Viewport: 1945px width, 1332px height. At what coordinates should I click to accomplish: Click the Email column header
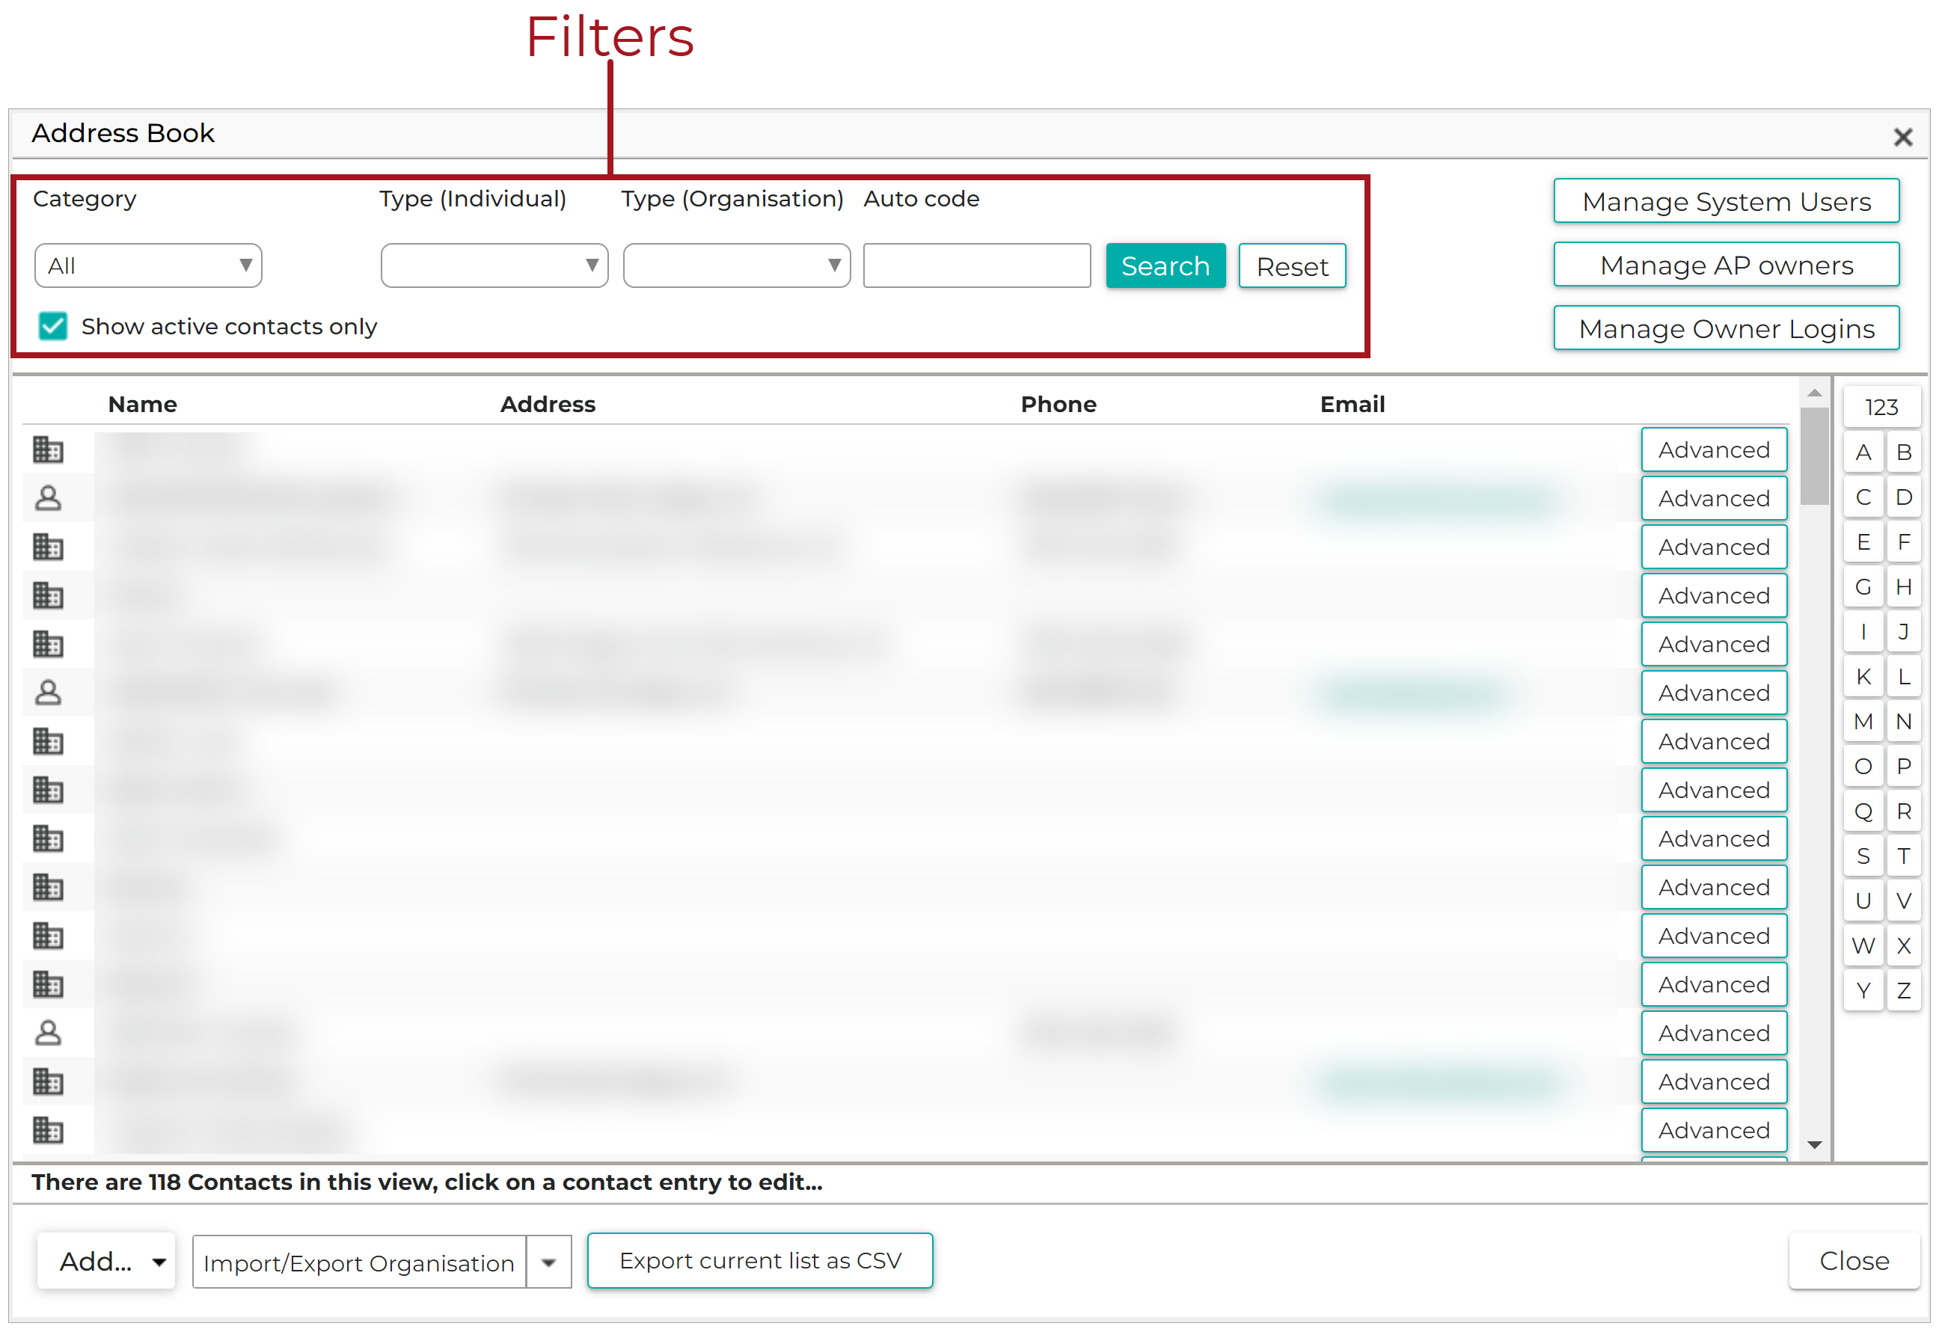click(x=1353, y=405)
